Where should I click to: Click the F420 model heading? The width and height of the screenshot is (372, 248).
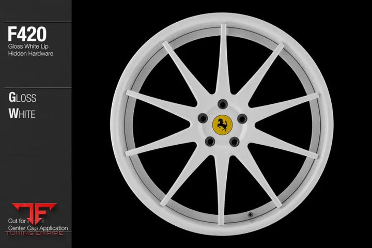coord(27,35)
